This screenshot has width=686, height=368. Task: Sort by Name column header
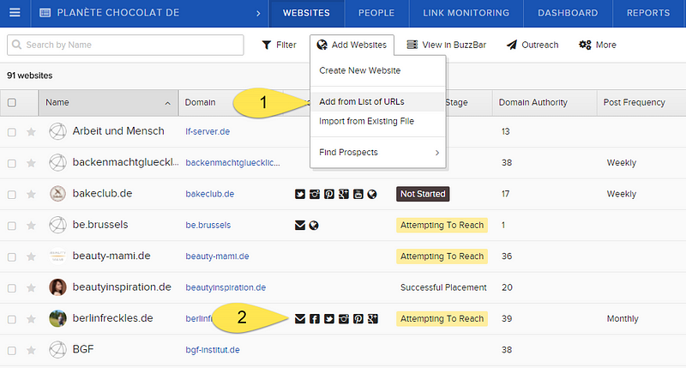[108, 102]
